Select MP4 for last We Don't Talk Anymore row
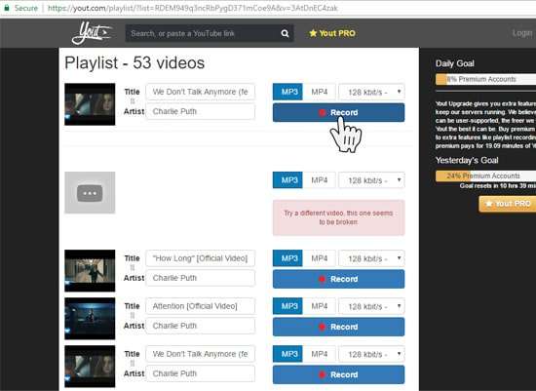 click(x=320, y=354)
